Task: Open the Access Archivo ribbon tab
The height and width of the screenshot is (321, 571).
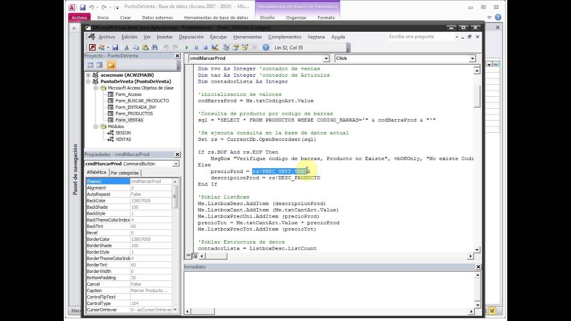Action: [79, 17]
